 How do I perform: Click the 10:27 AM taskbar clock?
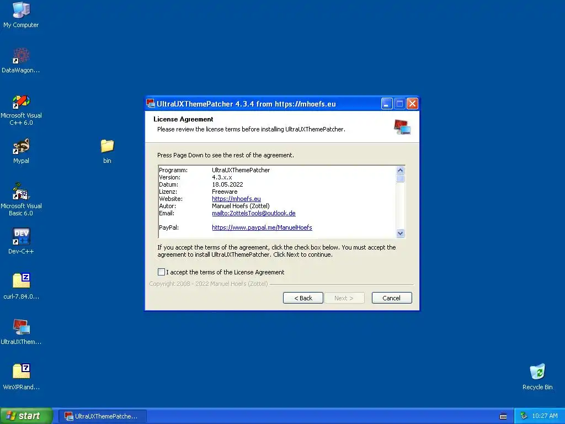coord(545,416)
